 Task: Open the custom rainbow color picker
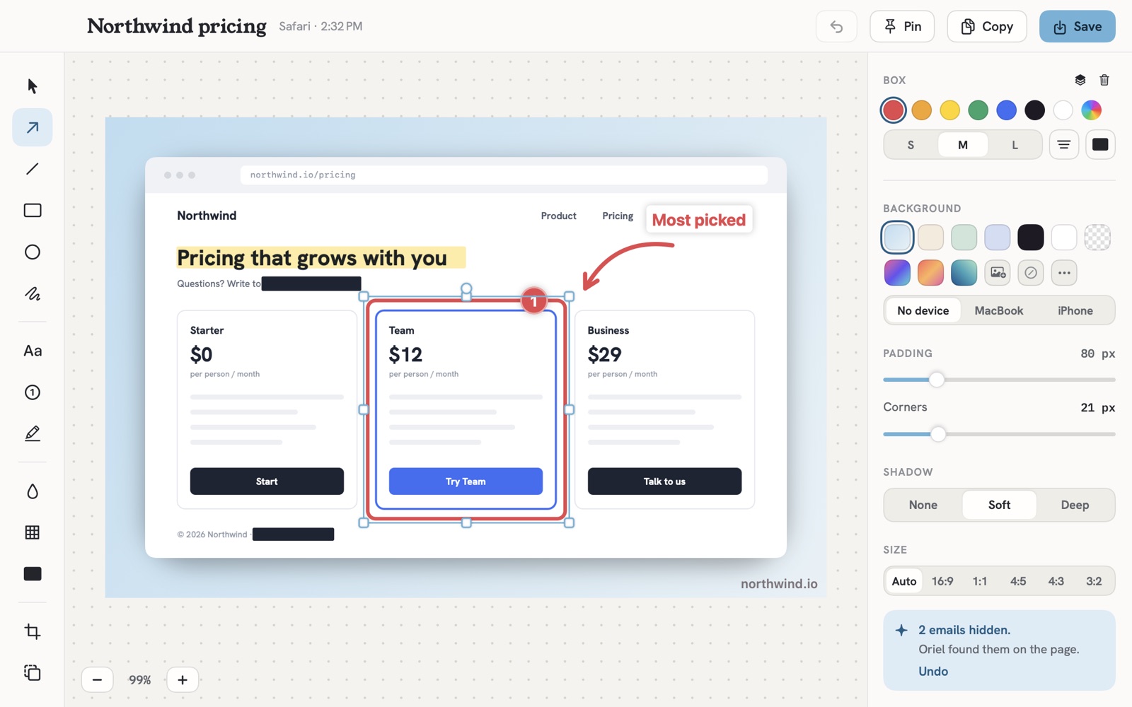coord(1092,110)
